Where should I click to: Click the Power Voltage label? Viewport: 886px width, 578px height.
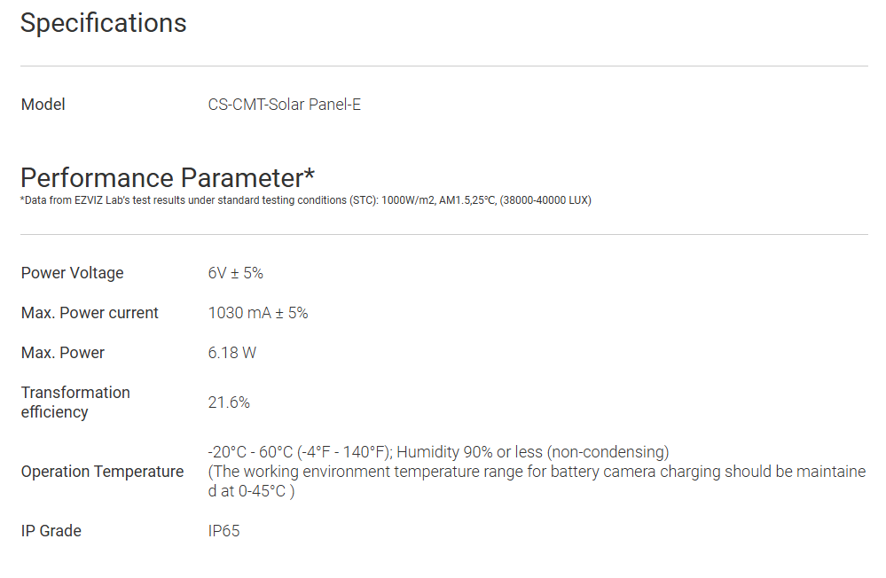[x=72, y=273]
